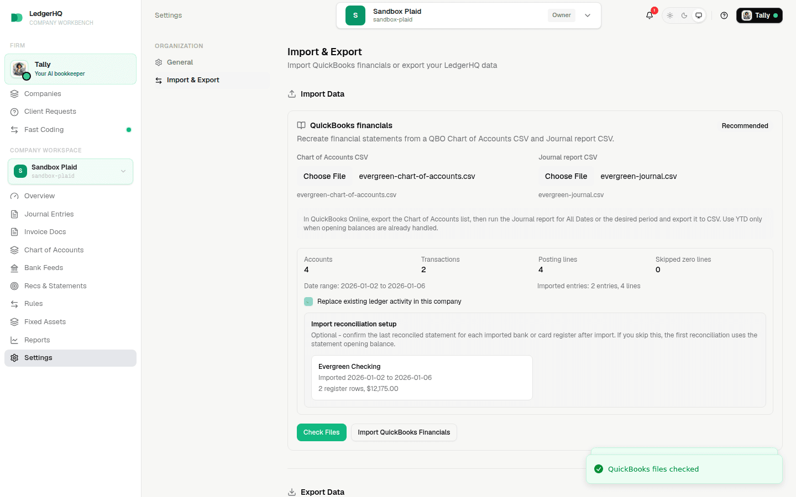
Task: Navigate to Bank Feeds
Action: pyautogui.click(x=71, y=268)
